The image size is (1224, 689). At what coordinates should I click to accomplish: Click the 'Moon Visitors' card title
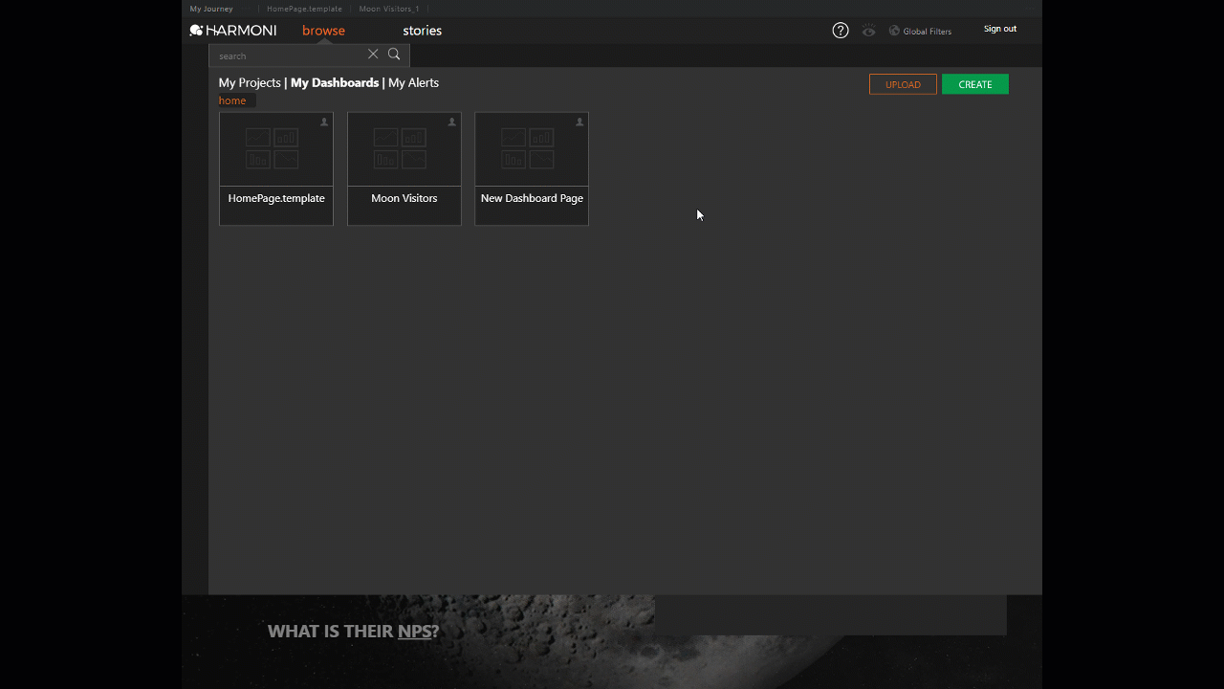pos(404,198)
